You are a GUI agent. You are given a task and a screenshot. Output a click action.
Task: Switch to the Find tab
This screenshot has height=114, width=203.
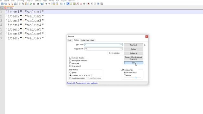69,40
